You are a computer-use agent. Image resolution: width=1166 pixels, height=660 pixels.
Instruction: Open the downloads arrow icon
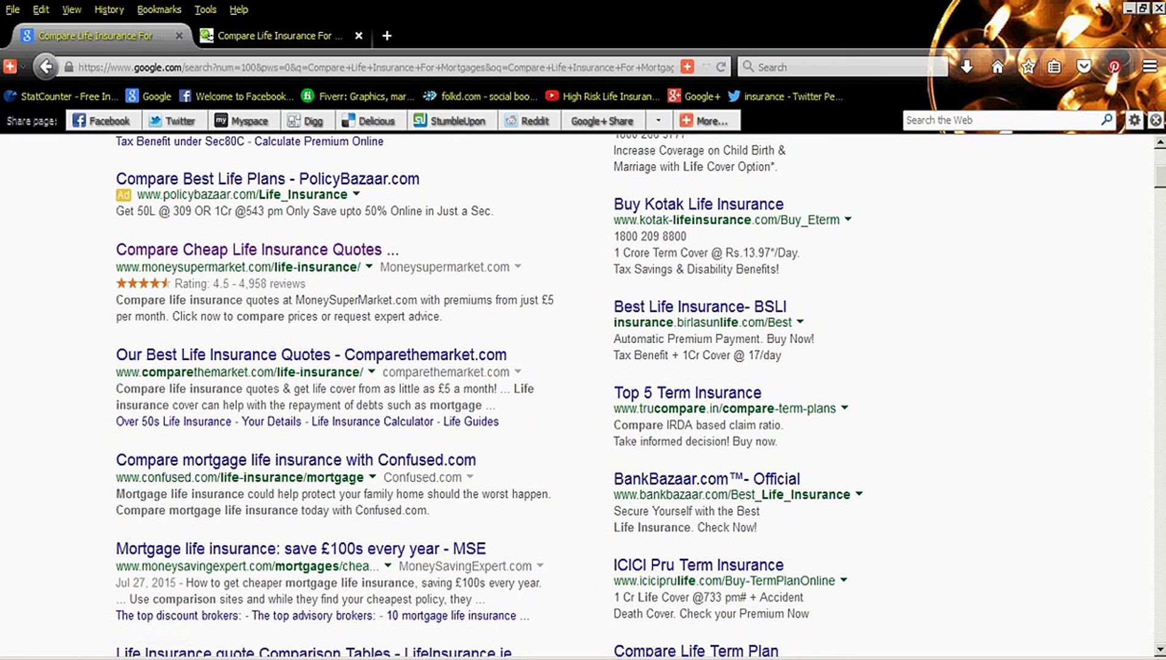(967, 67)
